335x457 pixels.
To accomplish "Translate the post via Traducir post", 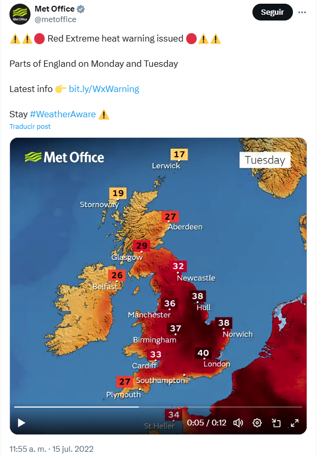I will coord(30,127).
